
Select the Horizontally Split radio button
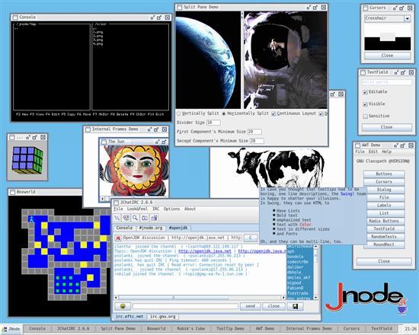224,113
